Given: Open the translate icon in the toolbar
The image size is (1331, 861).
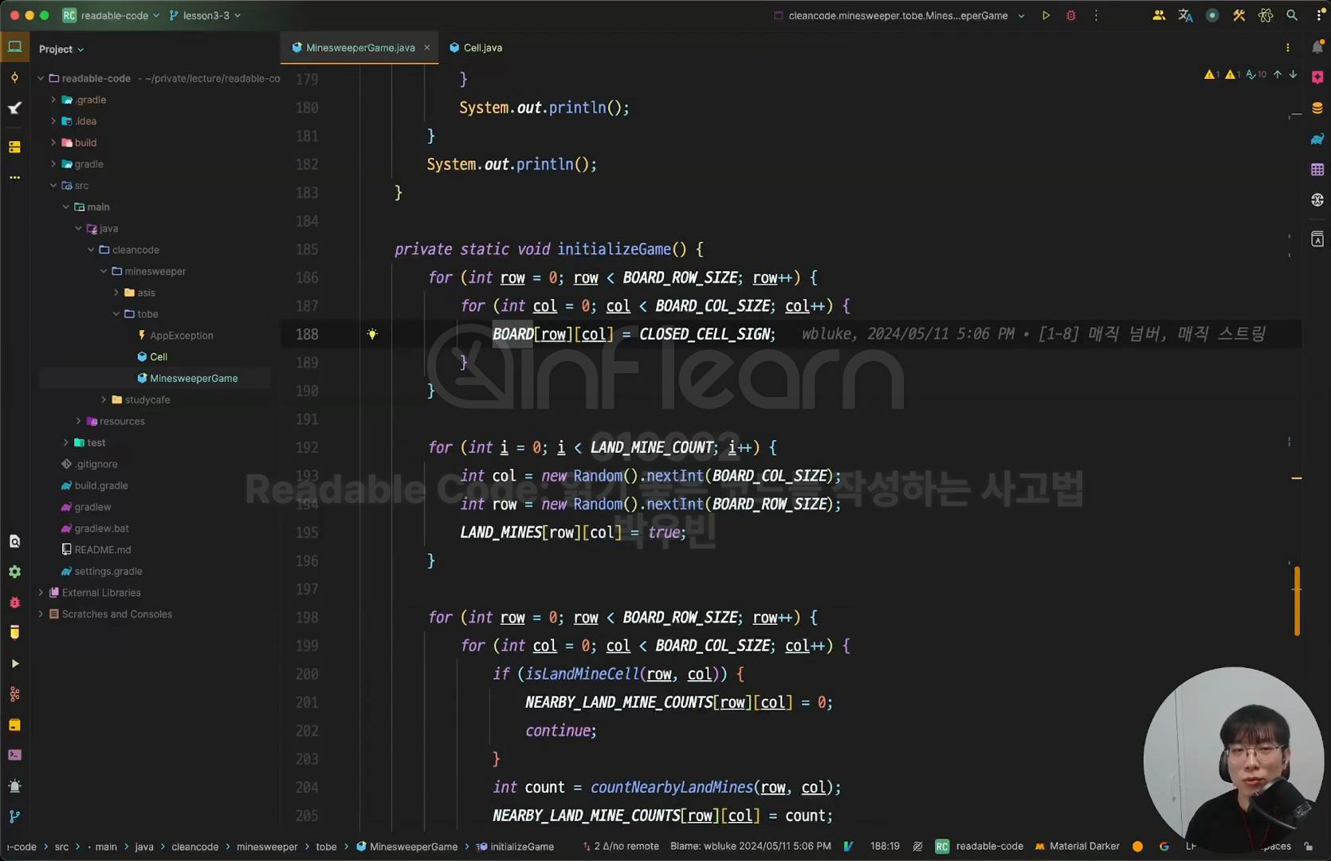Looking at the screenshot, I should pos(1185,15).
